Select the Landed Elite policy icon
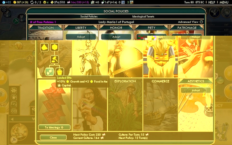Viewport: 232px width, 145px height. (x=49, y=72)
